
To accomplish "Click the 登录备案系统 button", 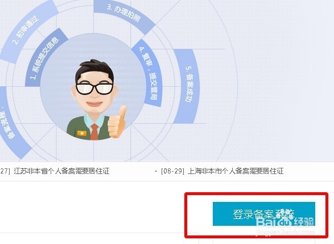I will point(263,214).
